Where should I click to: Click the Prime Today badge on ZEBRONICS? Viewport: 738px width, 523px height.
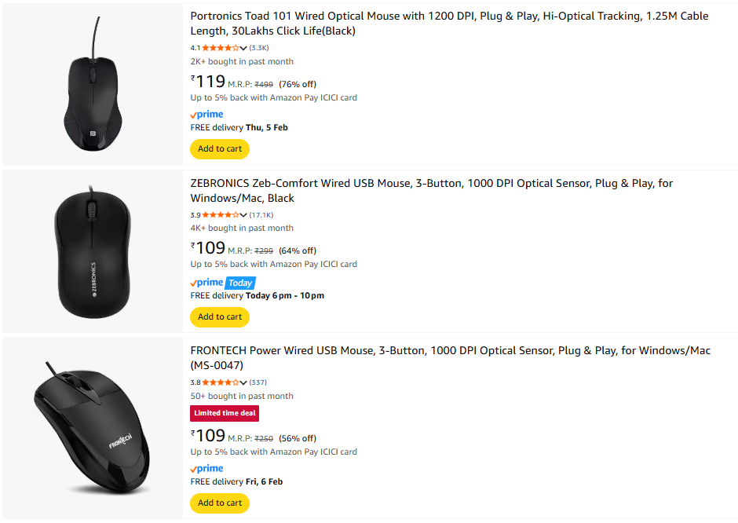[223, 283]
